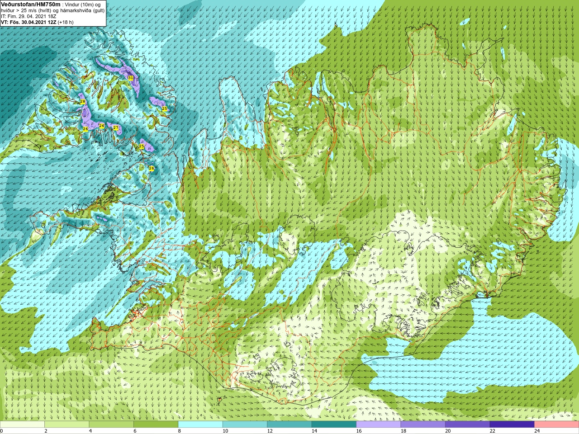Click the 'VT: Fös. 30.04.2021 12Z' valid time
The width and height of the screenshot is (579, 434).
click(x=28, y=22)
